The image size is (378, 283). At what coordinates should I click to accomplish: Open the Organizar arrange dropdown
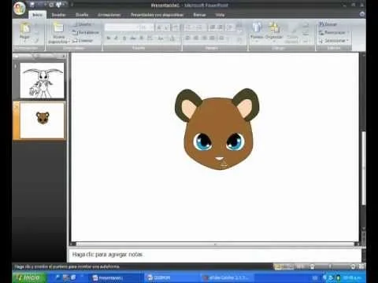[274, 31]
